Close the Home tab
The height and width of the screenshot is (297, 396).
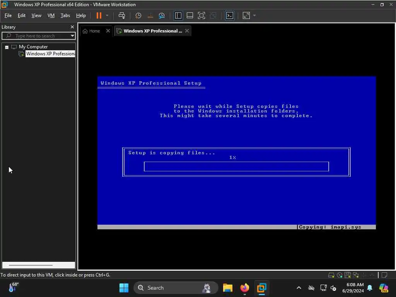(x=108, y=31)
